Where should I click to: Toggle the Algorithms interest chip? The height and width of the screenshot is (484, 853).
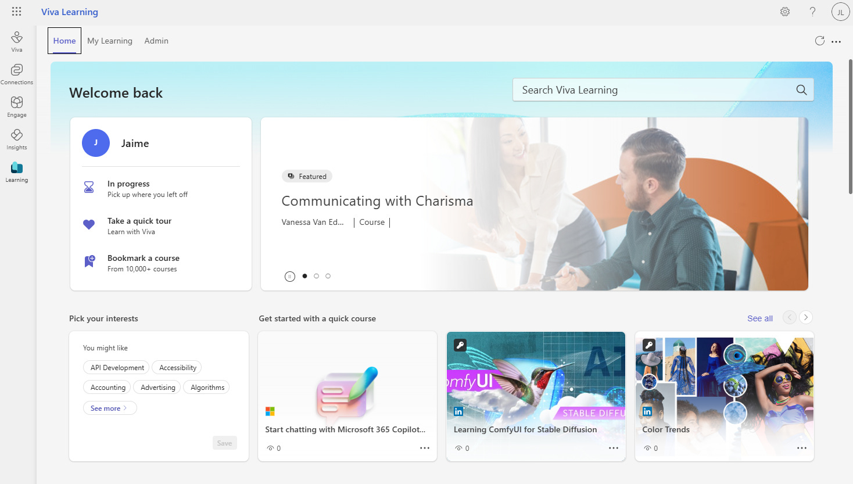207,388
